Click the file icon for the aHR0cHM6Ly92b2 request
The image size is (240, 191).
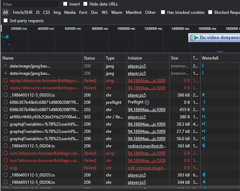(5, 117)
